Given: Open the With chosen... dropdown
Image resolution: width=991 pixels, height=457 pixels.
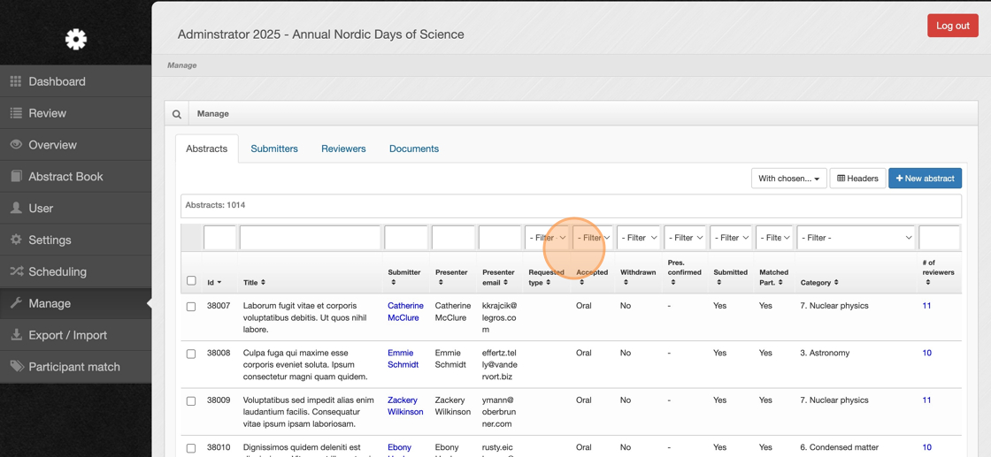Looking at the screenshot, I should click(x=788, y=179).
